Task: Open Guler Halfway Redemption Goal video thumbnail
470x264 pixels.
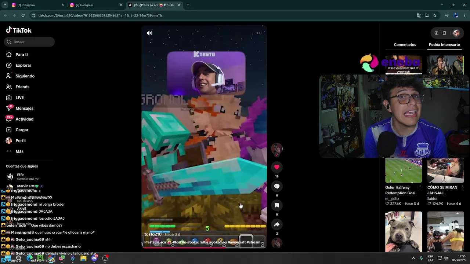Action: click(x=404, y=170)
